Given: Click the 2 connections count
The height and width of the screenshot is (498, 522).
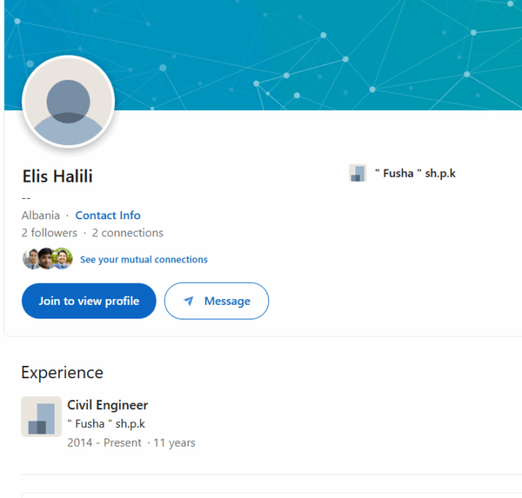Looking at the screenshot, I should click(128, 232).
